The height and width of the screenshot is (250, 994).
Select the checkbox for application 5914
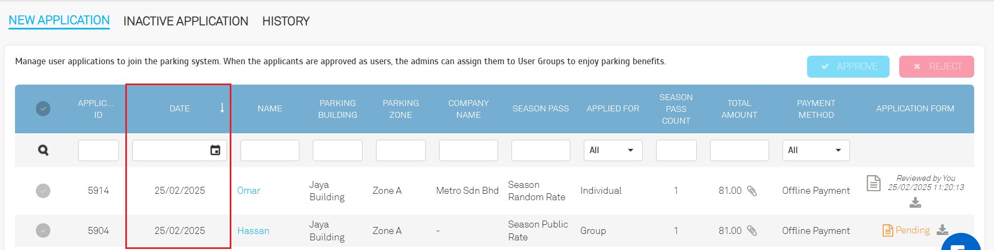pyautogui.click(x=43, y=191)
